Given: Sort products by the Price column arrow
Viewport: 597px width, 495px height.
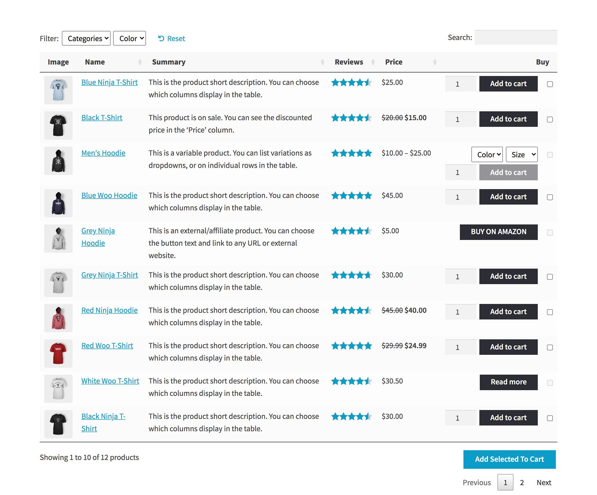Looking at the screenshot, I should (x=434, y=62).
